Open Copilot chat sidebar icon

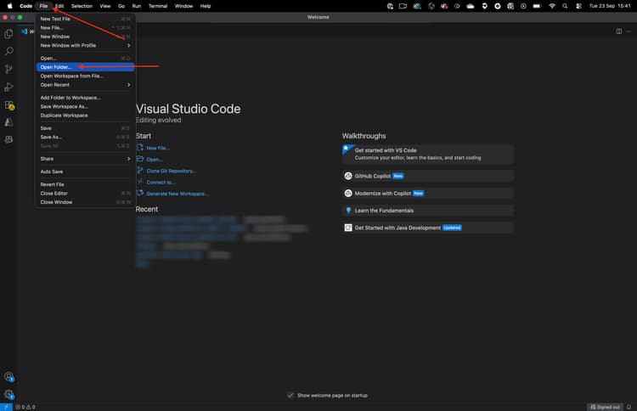[x=8, y=140]
